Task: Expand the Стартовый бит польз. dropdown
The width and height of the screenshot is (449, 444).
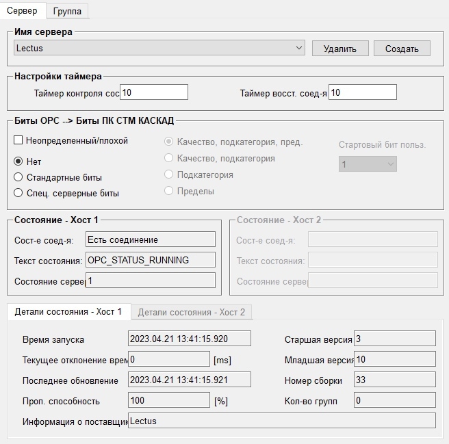Action: (368, 164)
